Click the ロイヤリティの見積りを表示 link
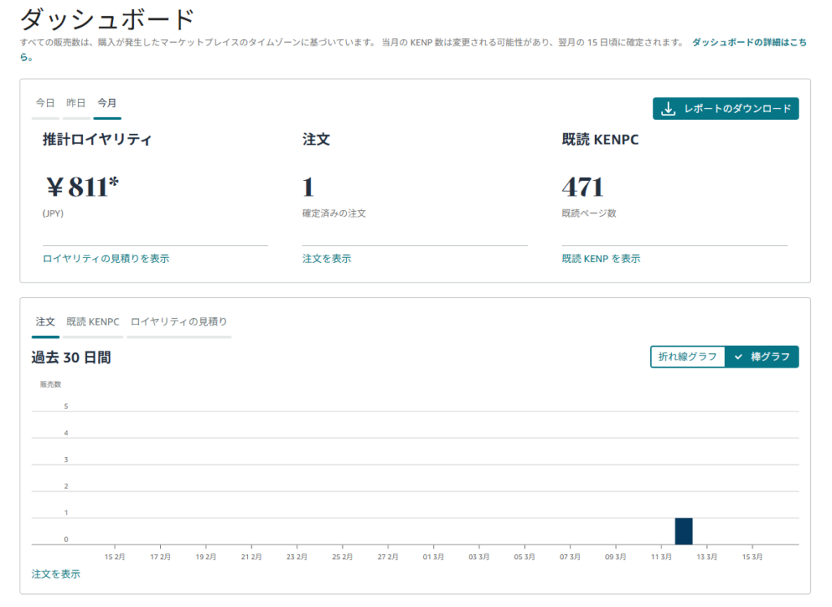 tap(106, 259)
